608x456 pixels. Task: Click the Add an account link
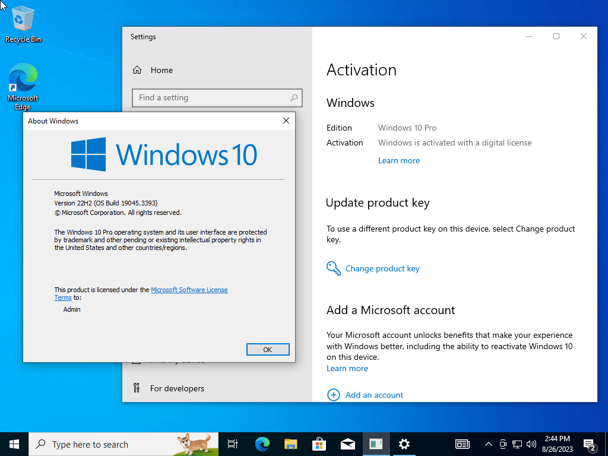point(374,395)
